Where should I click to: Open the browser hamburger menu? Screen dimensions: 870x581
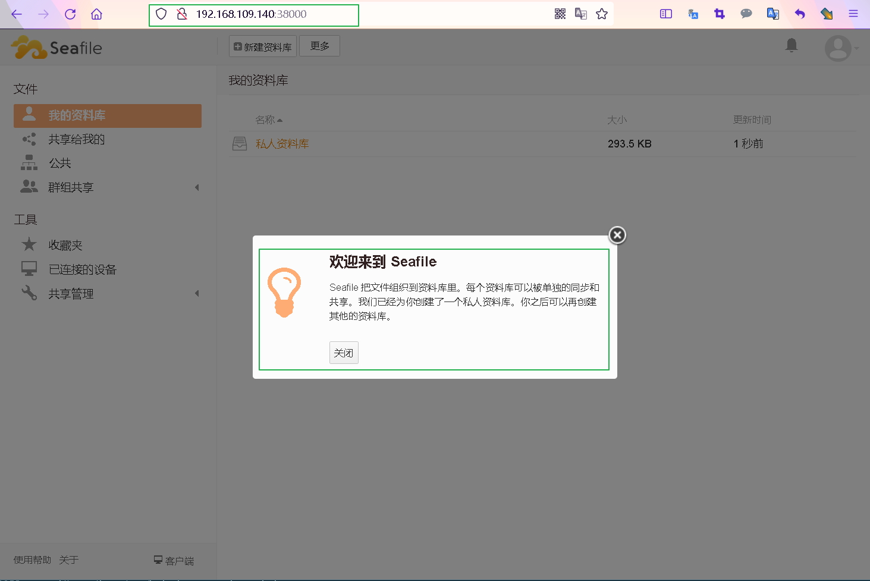[x=853, y=14]
